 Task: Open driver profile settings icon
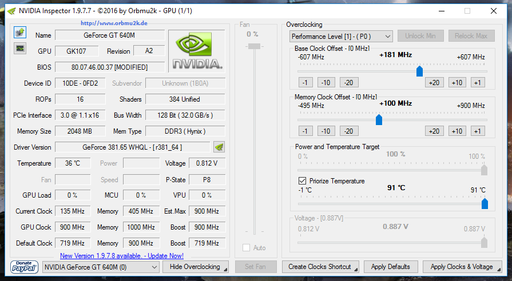coord(219,147)
